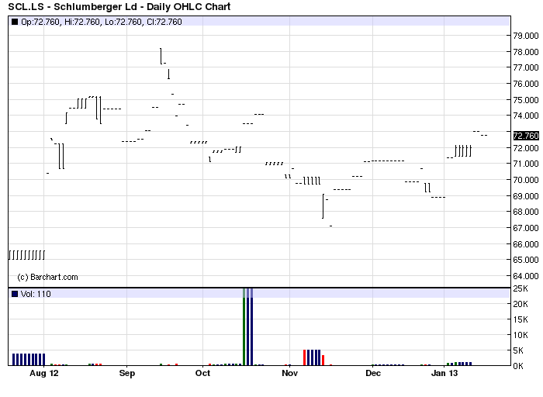Click the 74.000 price axis label
543x397 pixels.
point(526,116)
